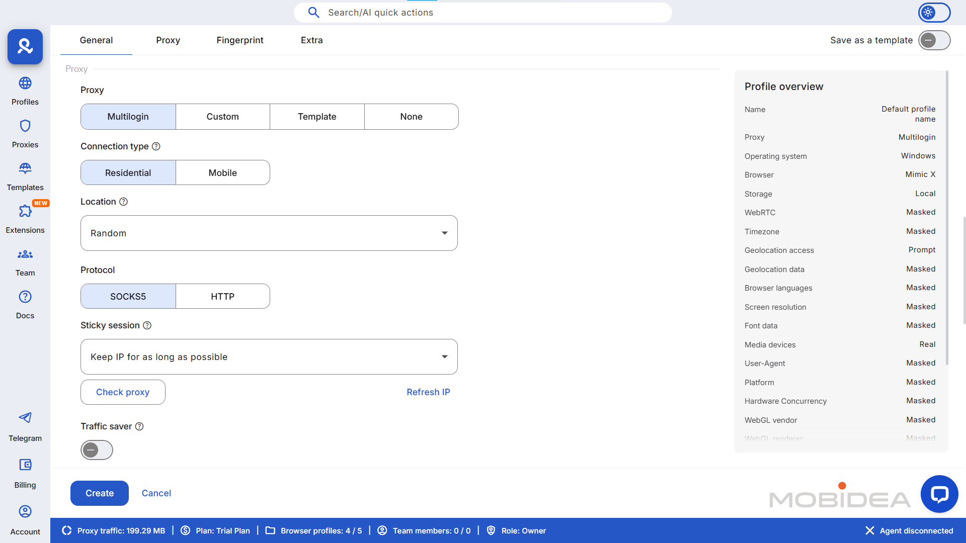Open the Sticky session dropdown
The height and width of the screenshot is (543, 966).
[269, 356]
